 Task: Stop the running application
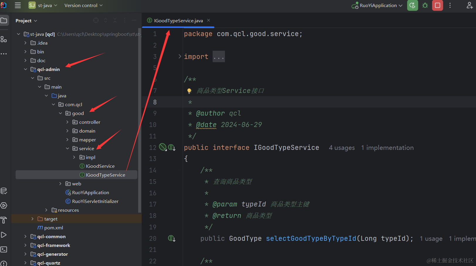[x=437, y=5]
